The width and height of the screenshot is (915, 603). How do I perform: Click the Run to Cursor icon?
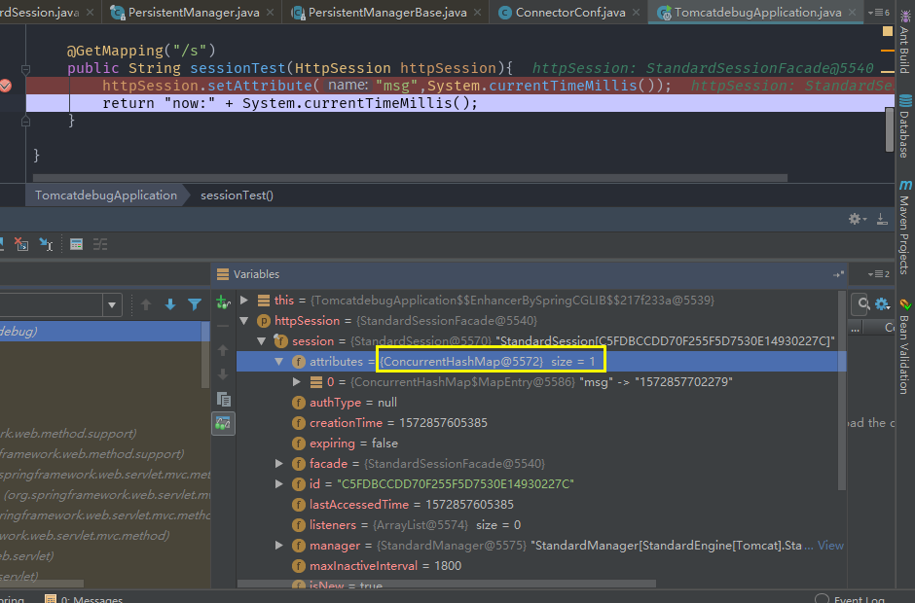click(46, 244)
